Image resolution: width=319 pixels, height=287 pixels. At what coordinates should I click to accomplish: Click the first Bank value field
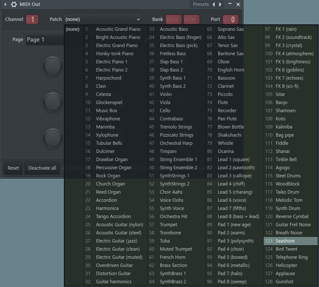(x=173, y=19)
